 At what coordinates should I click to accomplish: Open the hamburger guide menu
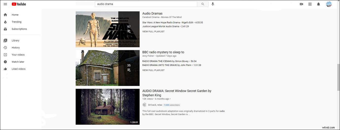tap(5, 4)
